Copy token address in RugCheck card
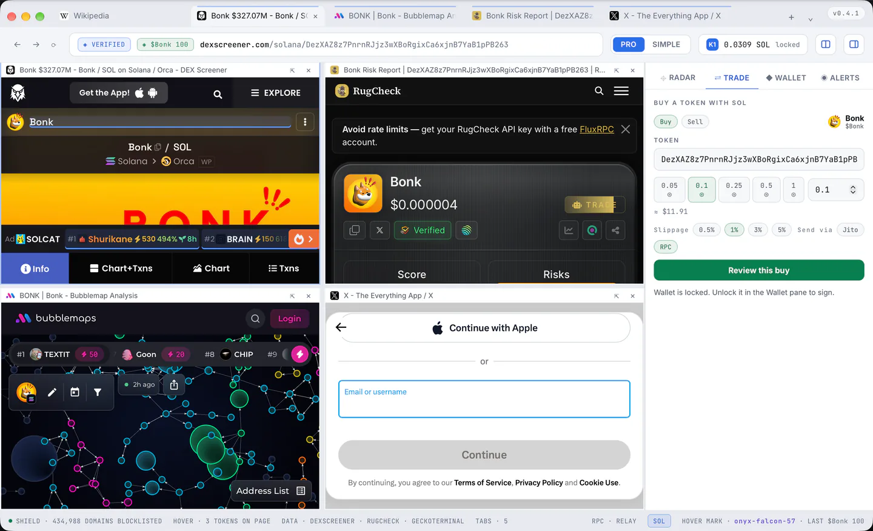This screenshot has width=873, height=531. (355, 230)
